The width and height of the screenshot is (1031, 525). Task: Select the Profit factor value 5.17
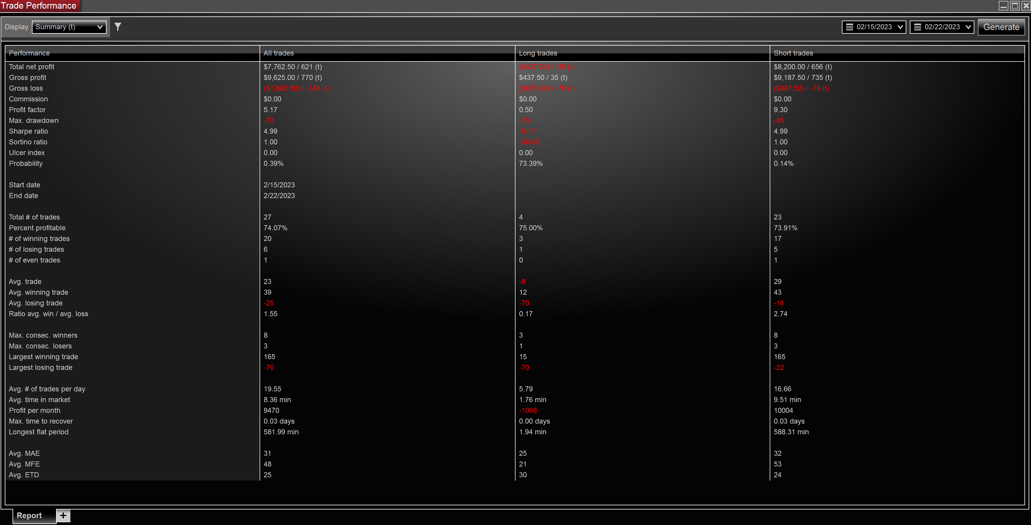271,110
